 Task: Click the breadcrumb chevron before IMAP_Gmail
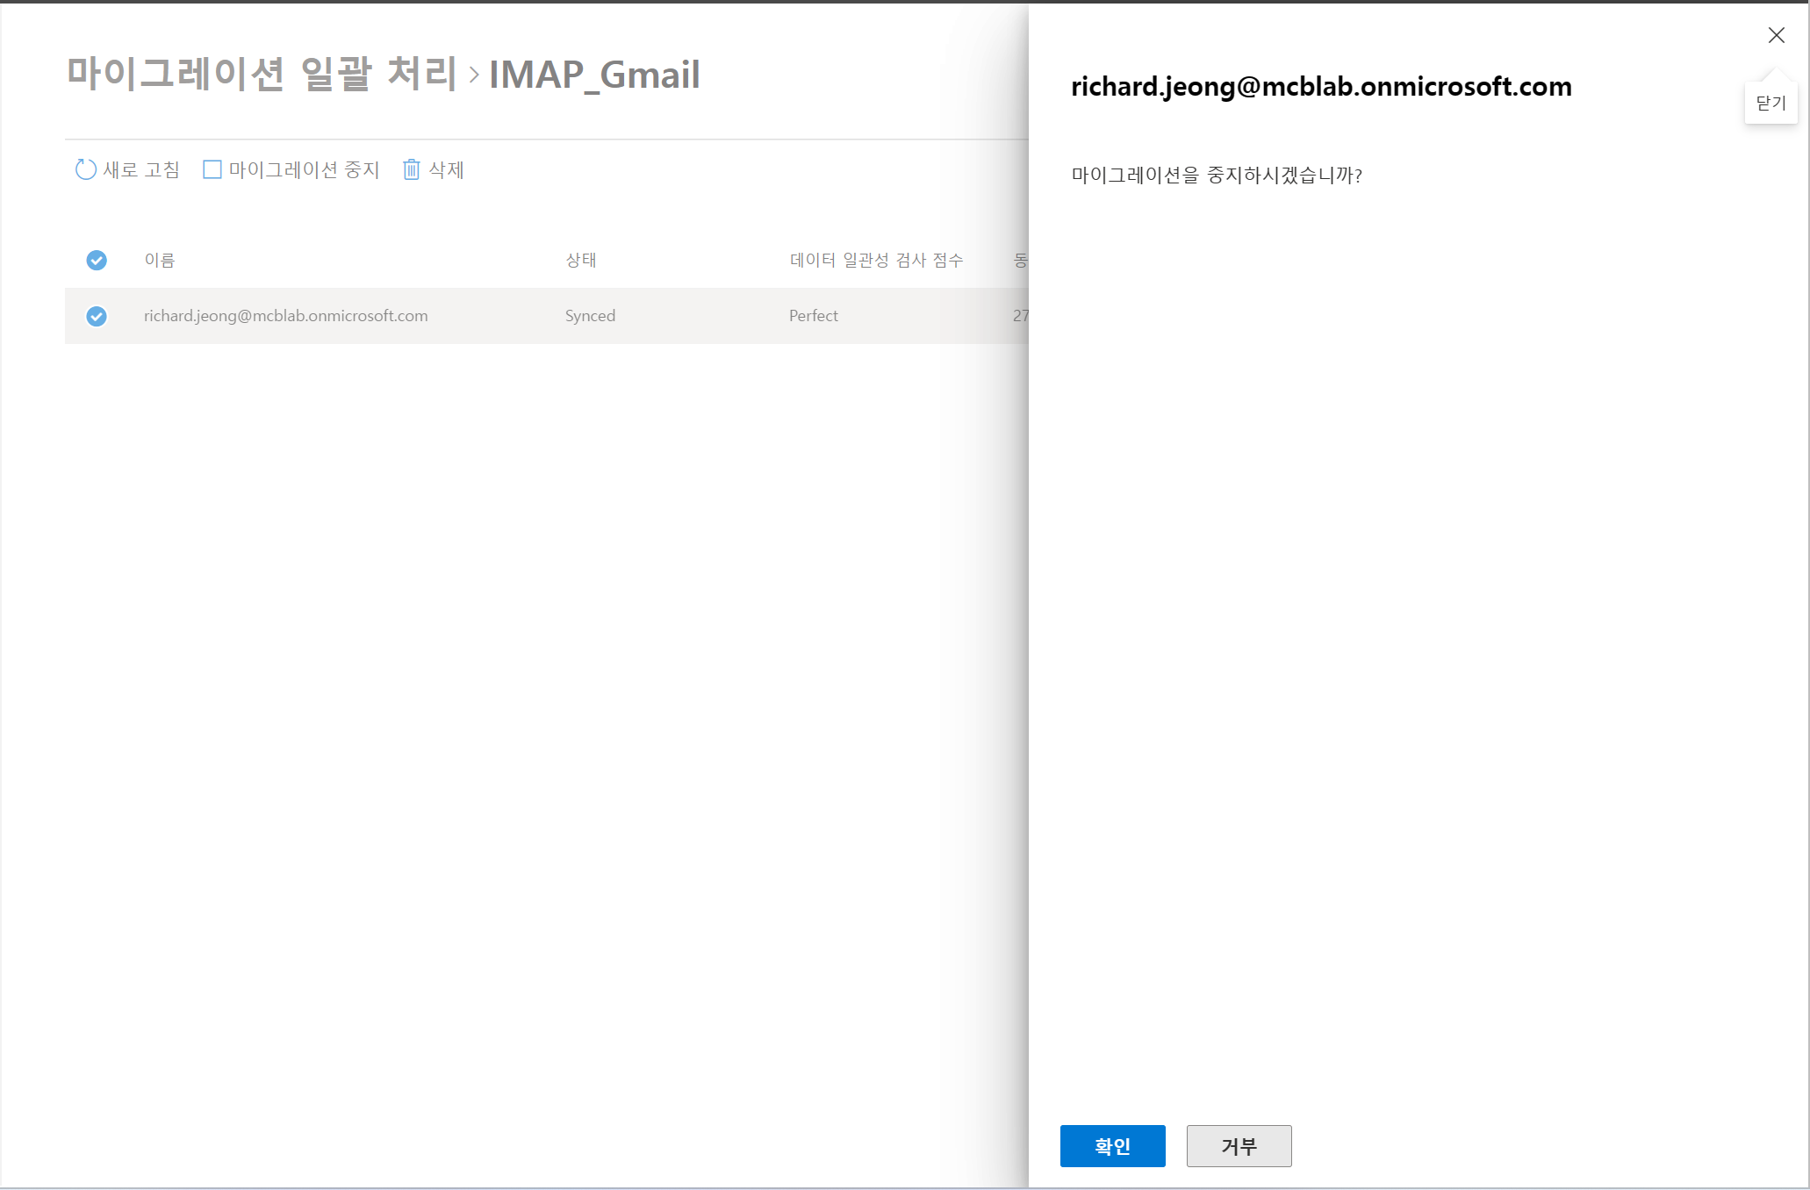pyautogui.click(x=474, y=75)
